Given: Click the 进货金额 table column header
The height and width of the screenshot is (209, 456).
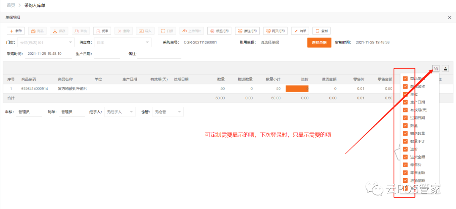Looking at the screenshot, I should [x=329, y=79].
